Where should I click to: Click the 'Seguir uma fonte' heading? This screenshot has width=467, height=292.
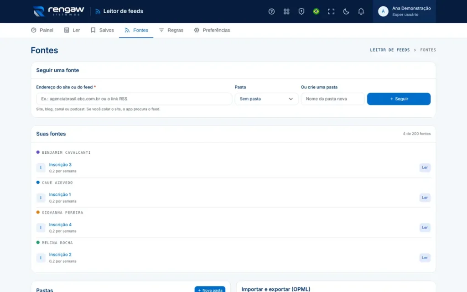[57, 70]
